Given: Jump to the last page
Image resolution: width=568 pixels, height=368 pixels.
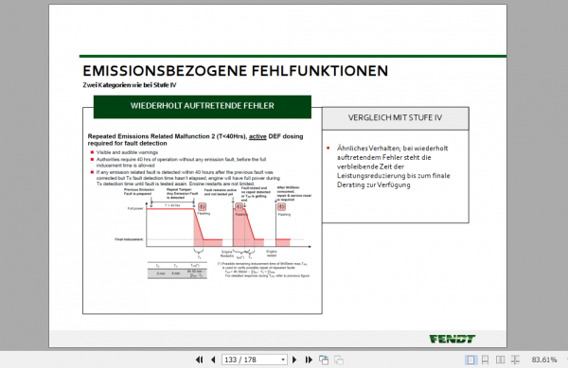Looking at the screenshot, I should pos(309,359).
